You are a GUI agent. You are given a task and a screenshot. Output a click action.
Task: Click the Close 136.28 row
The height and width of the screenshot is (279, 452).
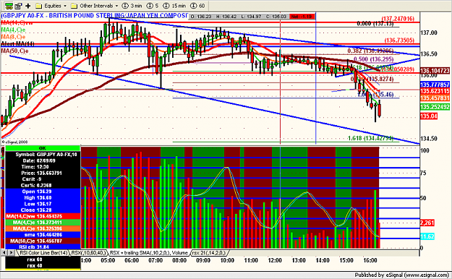click(43, 210)
